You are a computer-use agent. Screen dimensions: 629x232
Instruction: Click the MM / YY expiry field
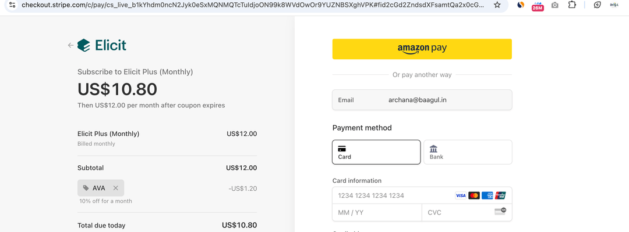click(x=377, y=213)
